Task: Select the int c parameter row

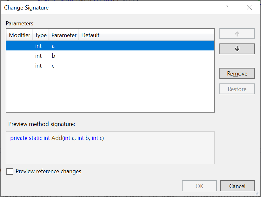Action: pos(110,66)
